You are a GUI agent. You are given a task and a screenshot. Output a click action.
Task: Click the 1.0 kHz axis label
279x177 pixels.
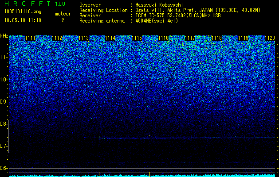coord(4,80)
